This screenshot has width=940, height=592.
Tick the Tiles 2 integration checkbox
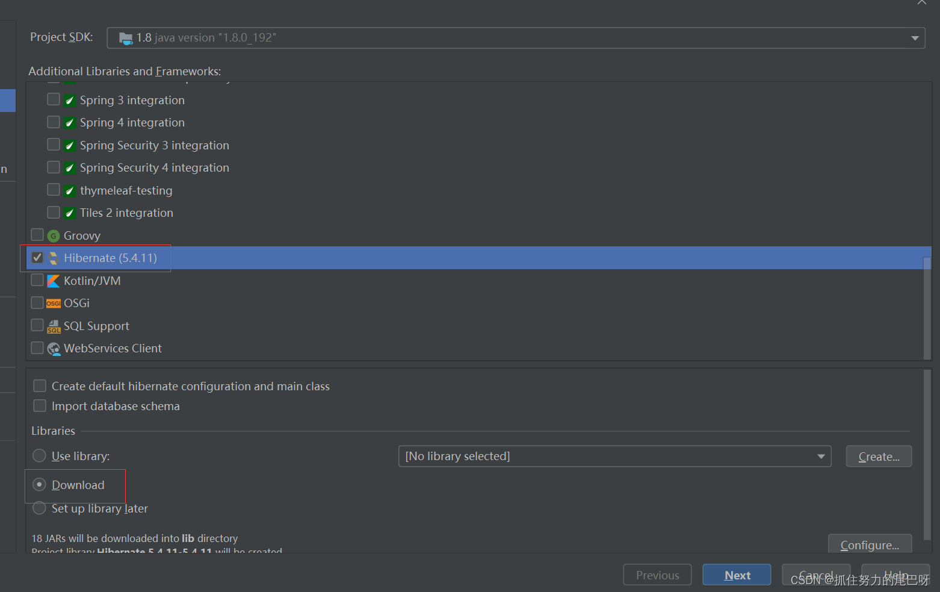[54, 213]
